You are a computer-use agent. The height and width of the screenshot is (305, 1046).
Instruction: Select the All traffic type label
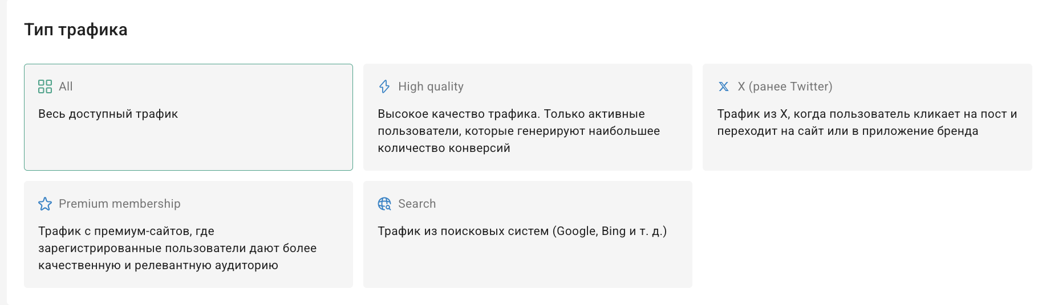tap(66, 86)
